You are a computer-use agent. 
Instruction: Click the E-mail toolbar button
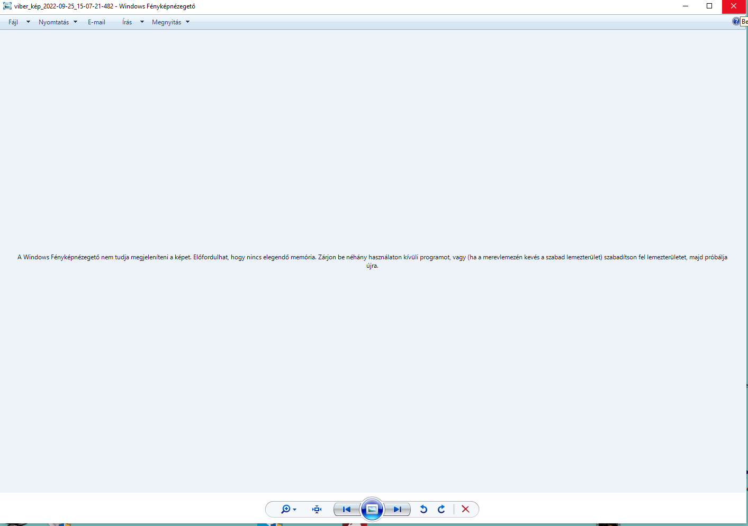(96, 22)
